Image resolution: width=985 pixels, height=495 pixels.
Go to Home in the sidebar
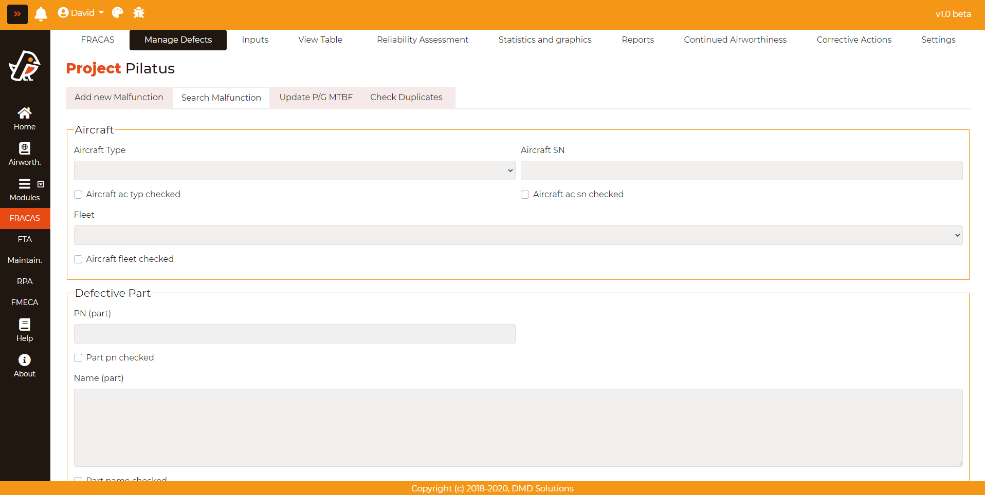(x=25, y=119)
